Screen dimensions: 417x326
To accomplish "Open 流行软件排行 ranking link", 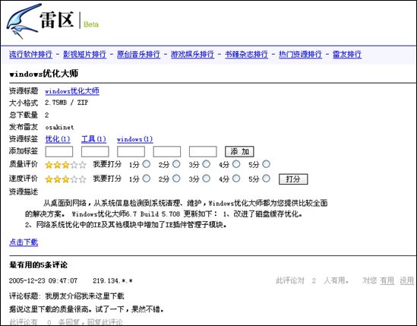I will 31,55.
